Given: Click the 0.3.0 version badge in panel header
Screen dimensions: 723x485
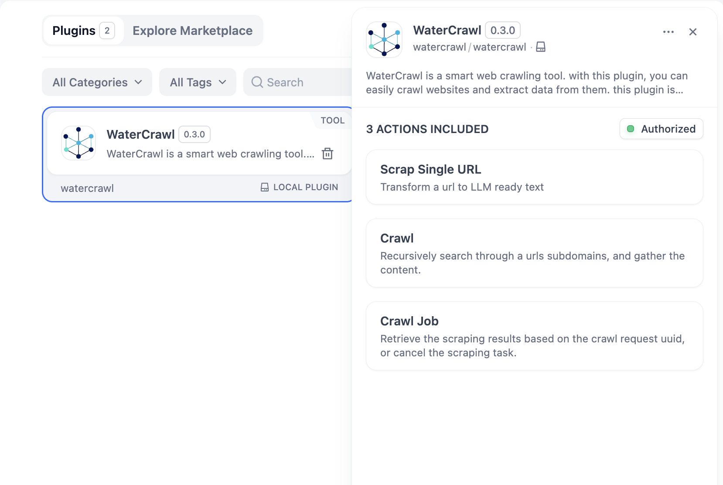Looking at the screenshot, I should [x=502, y=31].
